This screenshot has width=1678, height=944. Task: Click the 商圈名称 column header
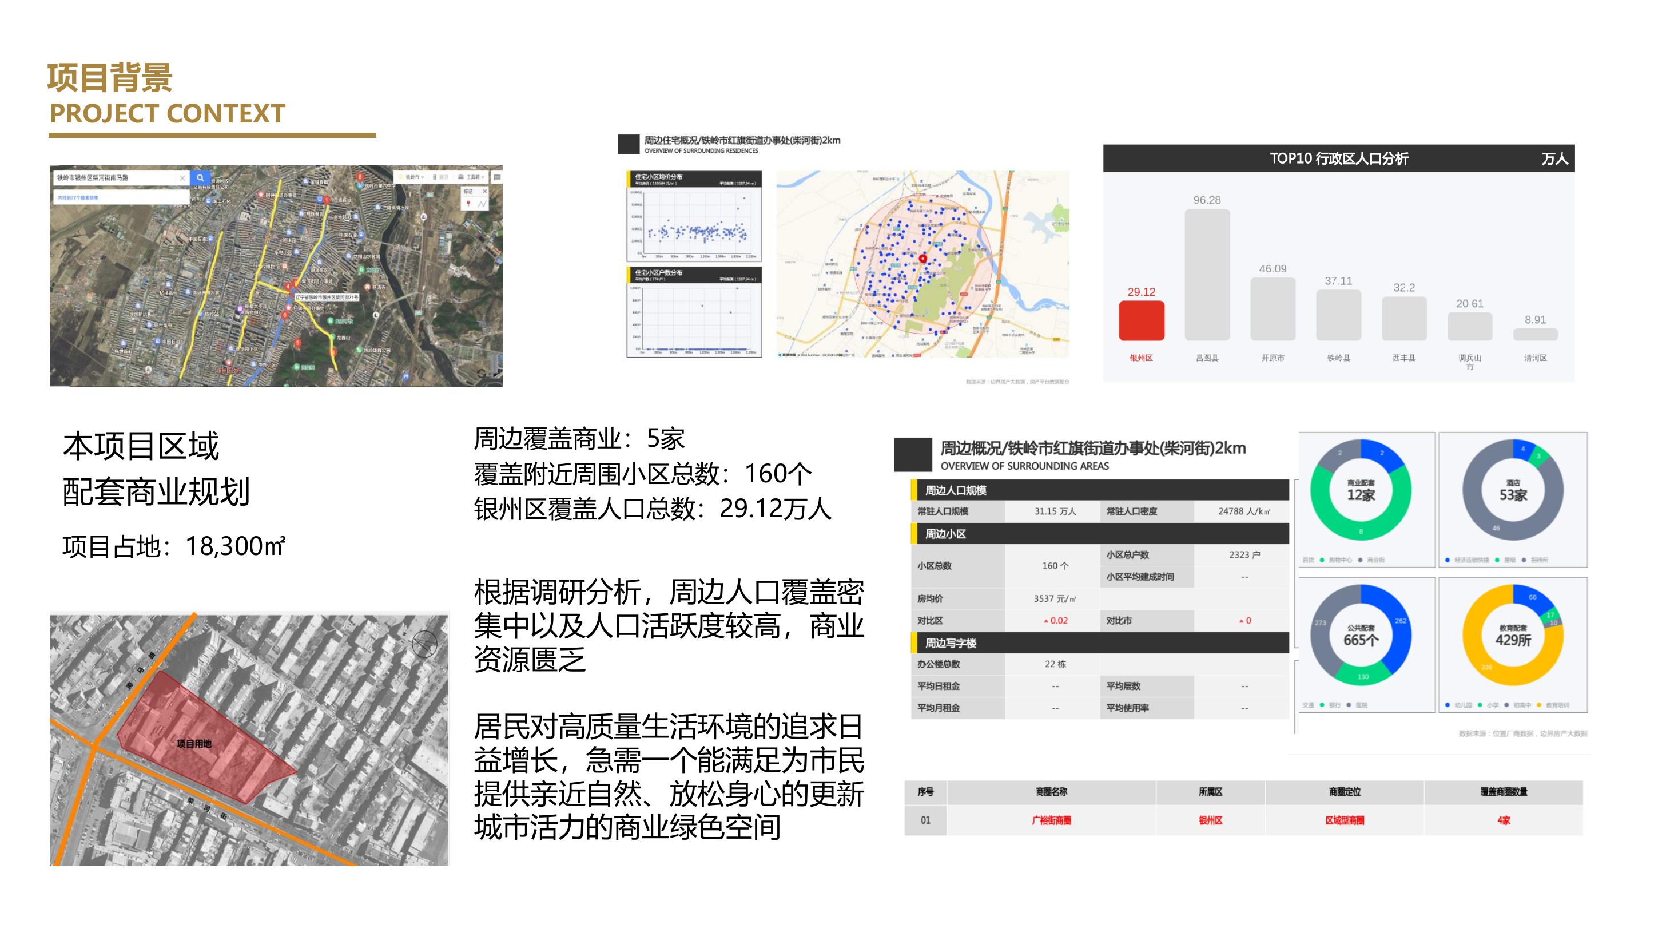pos(1051,792)
